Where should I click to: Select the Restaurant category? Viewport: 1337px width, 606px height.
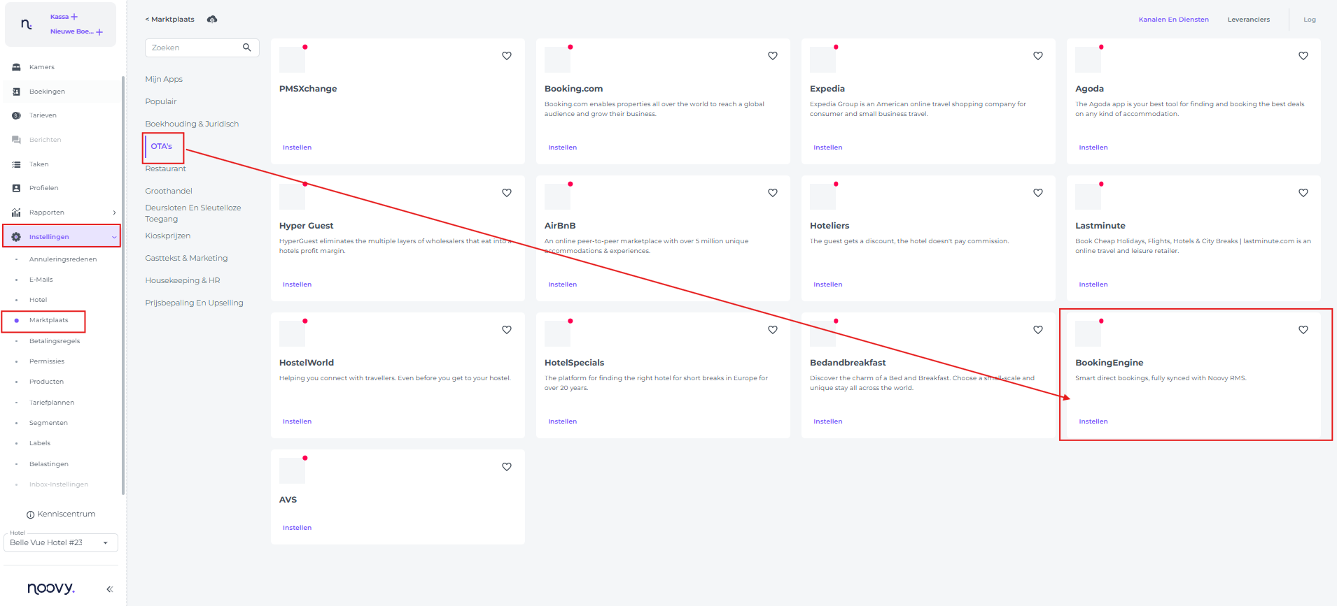[x=166, y=168]
